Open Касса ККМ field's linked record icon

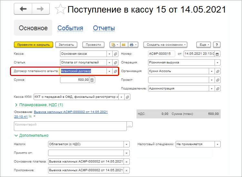(x=127, y=97)
